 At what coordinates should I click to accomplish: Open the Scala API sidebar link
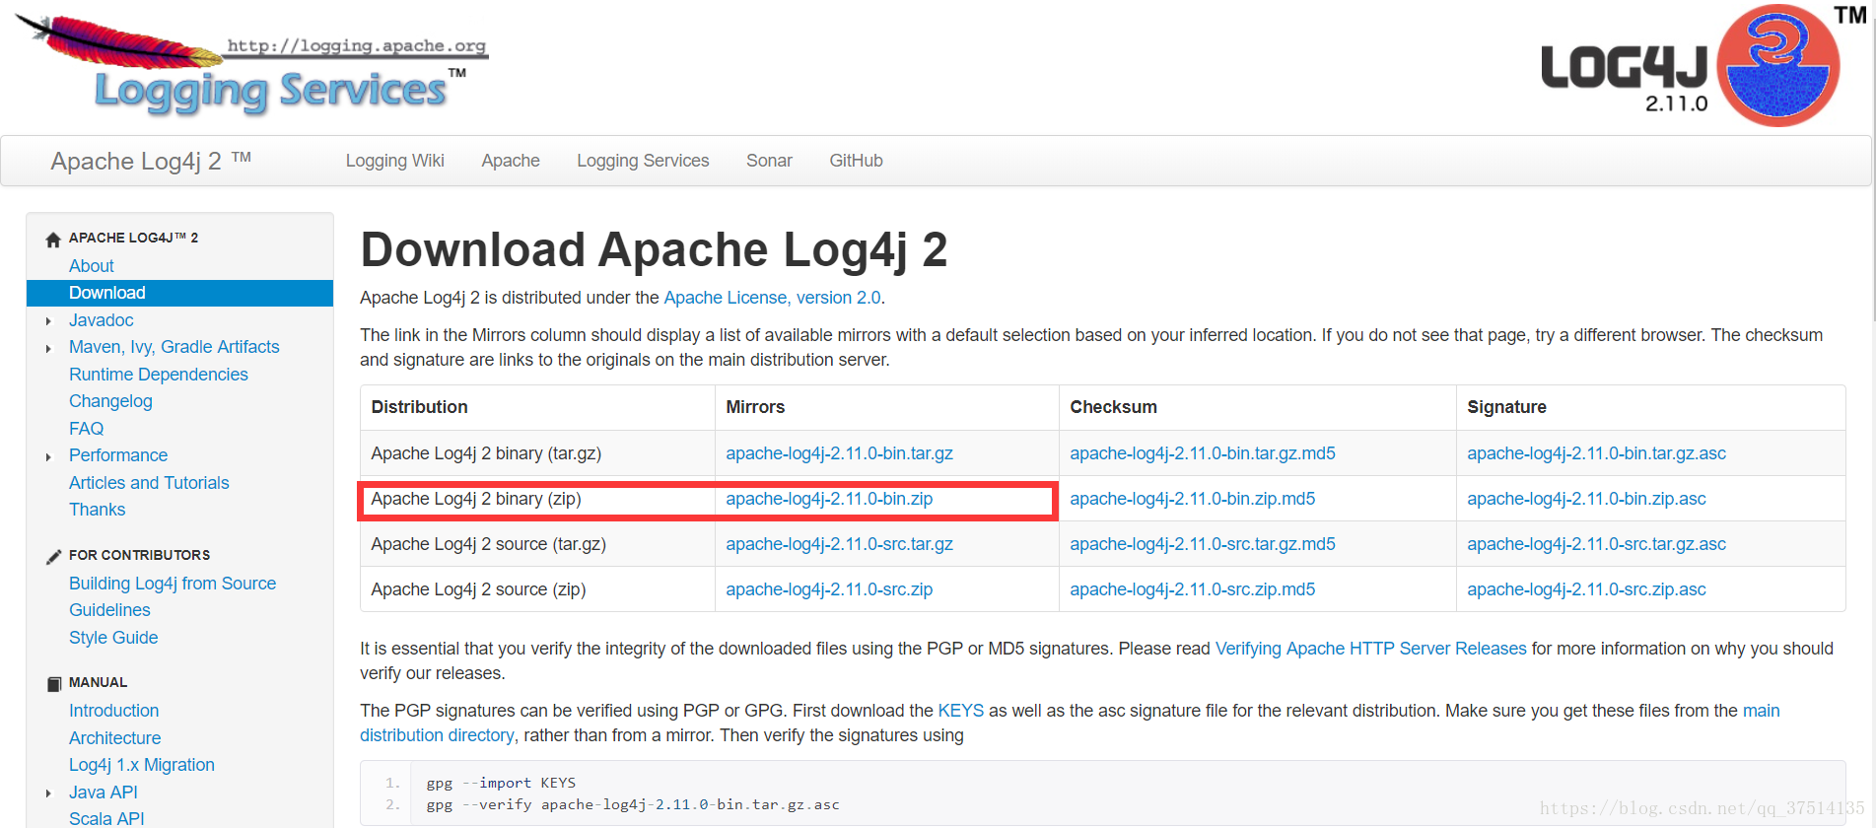(x=106, y=819)
